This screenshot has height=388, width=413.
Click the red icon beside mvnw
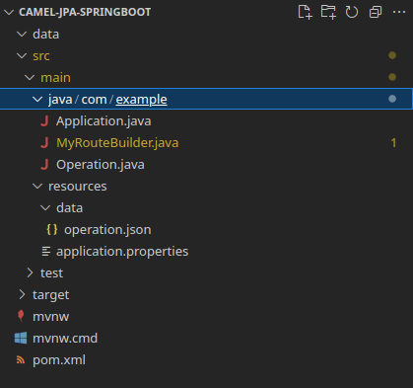(21, 316)
